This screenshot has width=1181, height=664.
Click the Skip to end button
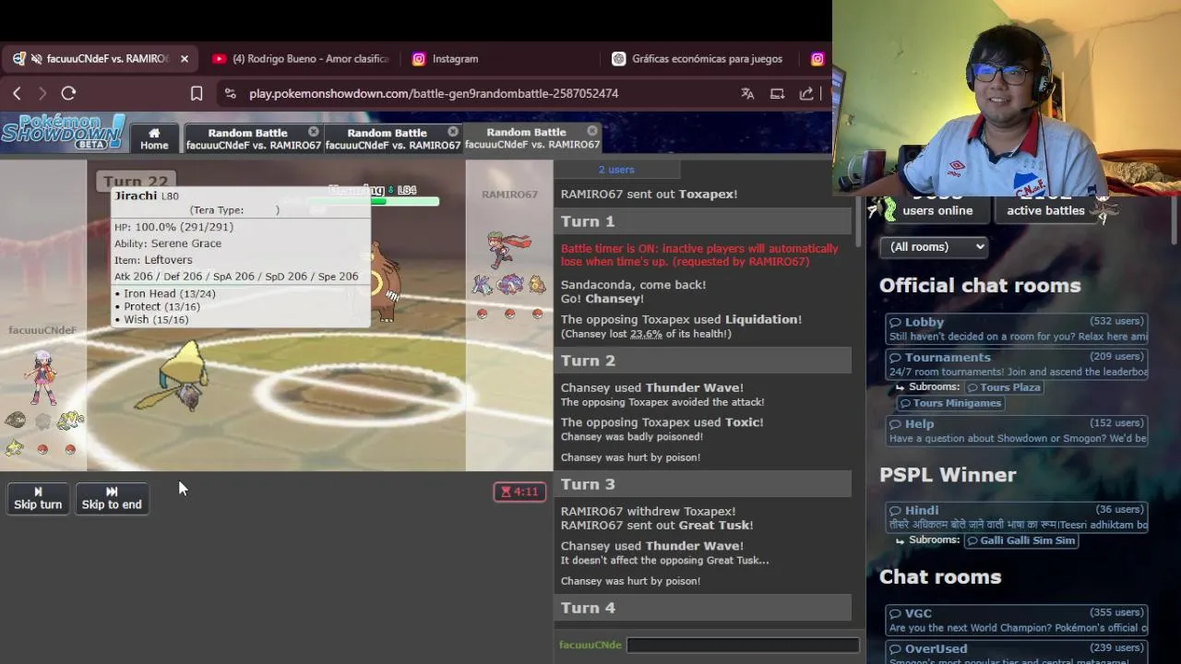[x=112, y=498]
